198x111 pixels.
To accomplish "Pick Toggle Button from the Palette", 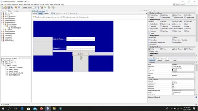I will click(x=177, y=22).
